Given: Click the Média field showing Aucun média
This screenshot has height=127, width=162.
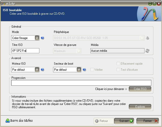Looking at the screenshot, I should pyautogui.click(x=117, y=51).
